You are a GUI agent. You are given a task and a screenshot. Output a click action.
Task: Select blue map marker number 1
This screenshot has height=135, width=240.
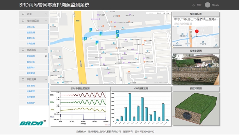(85, 38)
